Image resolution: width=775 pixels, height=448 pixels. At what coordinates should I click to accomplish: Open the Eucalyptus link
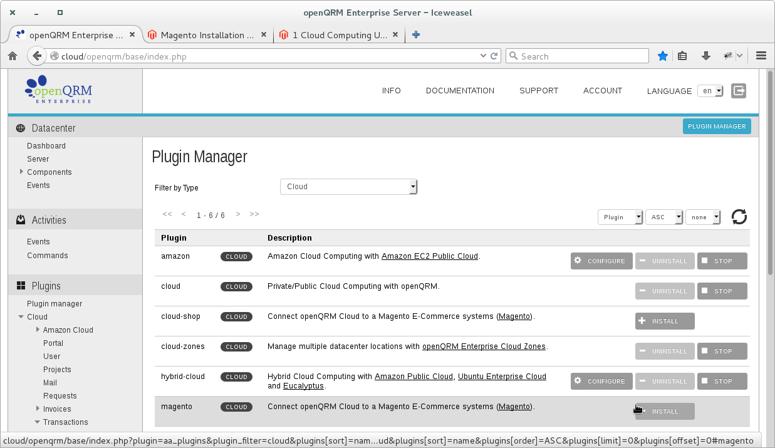(303, 386)
